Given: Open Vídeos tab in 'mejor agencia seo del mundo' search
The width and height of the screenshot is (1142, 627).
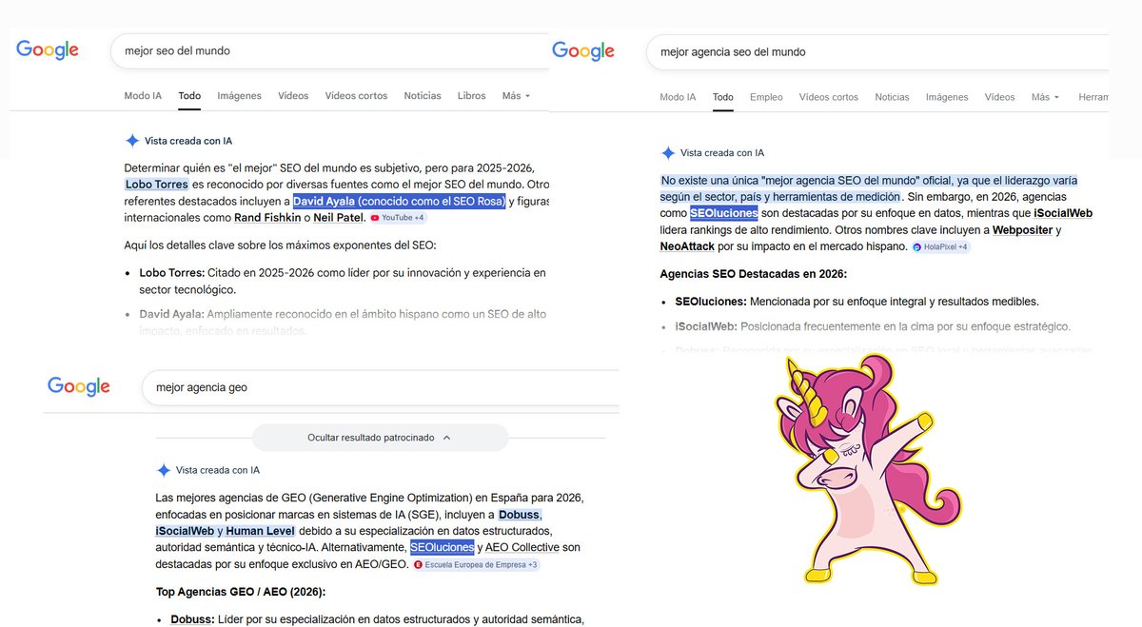Looking at the screenshot, I should [1000, 97].
